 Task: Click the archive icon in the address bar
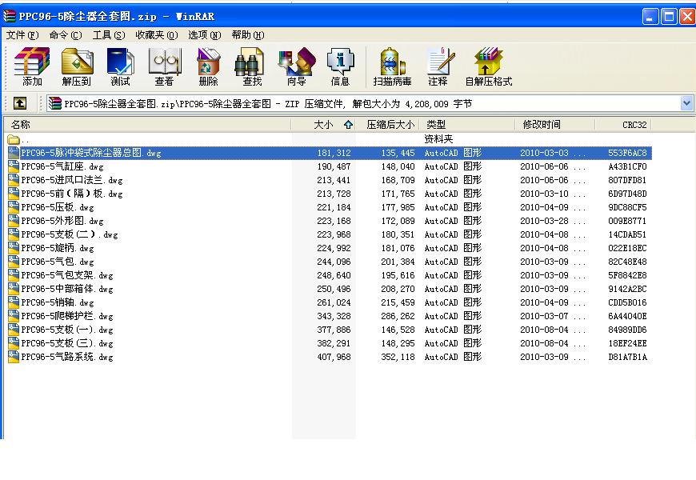coord(55,103)
